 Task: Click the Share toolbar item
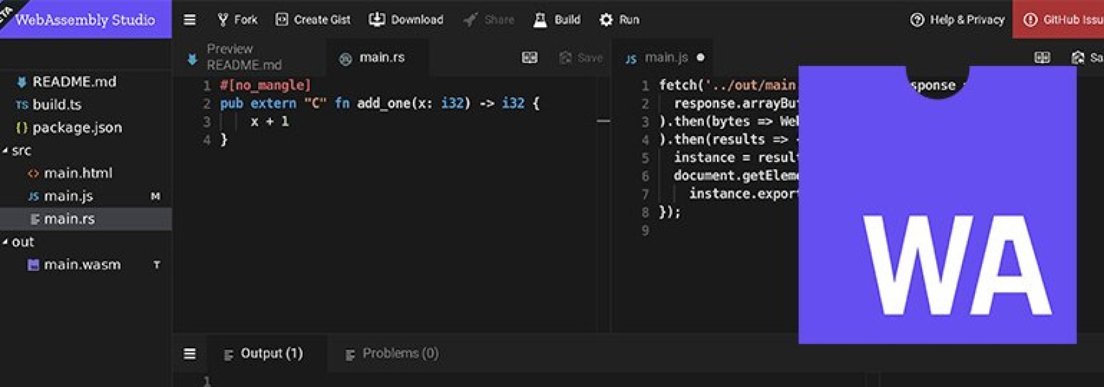point(489,20)
